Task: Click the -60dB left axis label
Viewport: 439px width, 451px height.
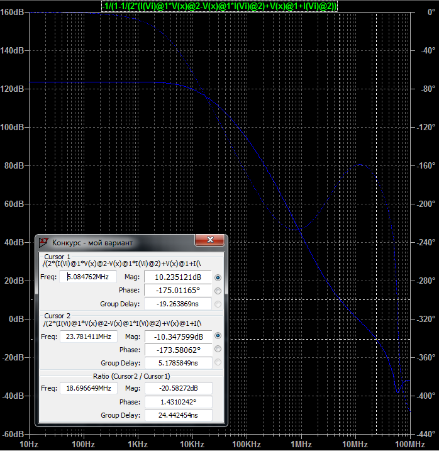Action: pyautogui.click(x=13, y=434)
